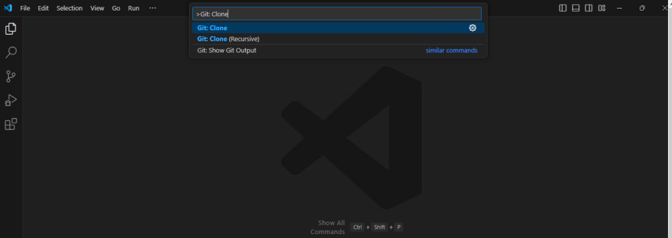The image size is (672, 238).
Task: Open the Edit menu
Action: (43, 8)
